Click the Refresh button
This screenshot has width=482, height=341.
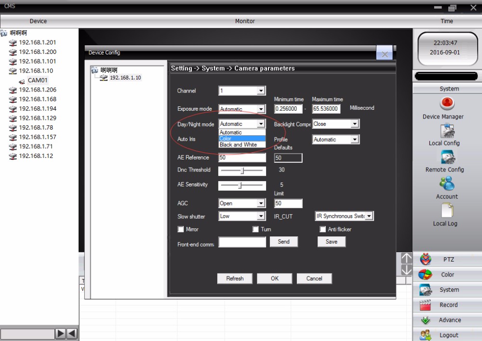(235, 278)
